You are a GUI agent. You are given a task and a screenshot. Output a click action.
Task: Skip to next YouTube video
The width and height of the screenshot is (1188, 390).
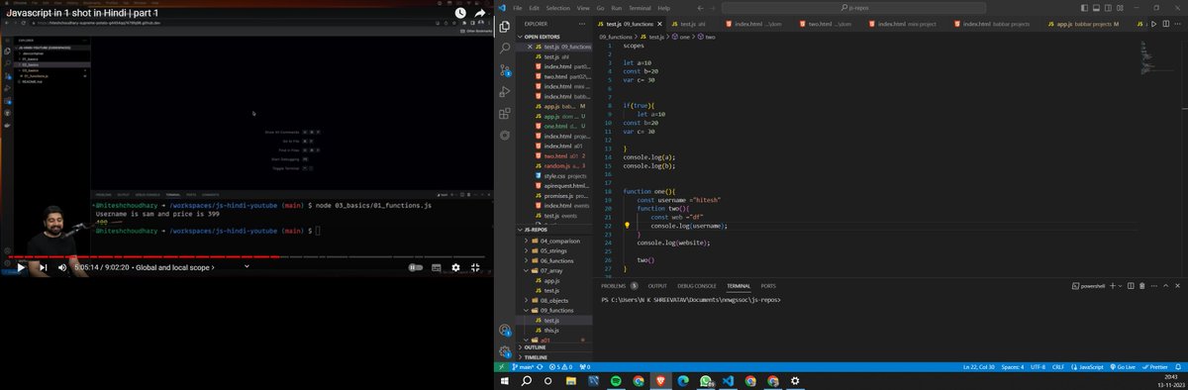pos(43,267)
